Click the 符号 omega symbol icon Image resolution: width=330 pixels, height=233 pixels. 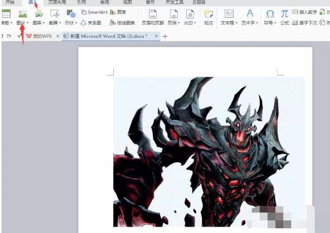[270, 14]
